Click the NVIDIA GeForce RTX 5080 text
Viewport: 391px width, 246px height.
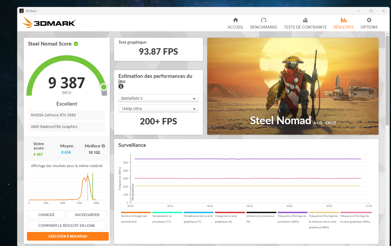(x=53, y=115)
